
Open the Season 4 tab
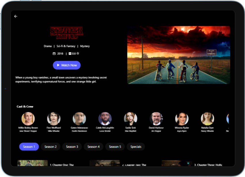93,147
